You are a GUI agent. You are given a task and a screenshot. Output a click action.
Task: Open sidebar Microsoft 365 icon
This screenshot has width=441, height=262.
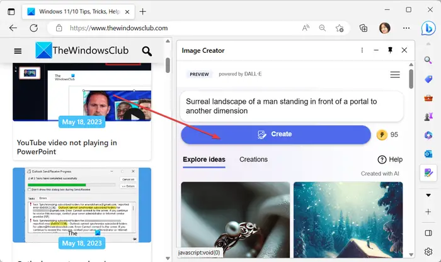pos(428,135)
